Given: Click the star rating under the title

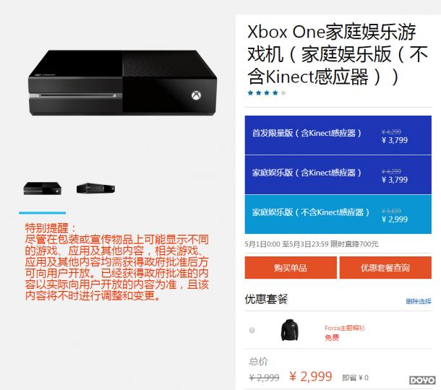Looking at the screenshot, I should 267,93.
